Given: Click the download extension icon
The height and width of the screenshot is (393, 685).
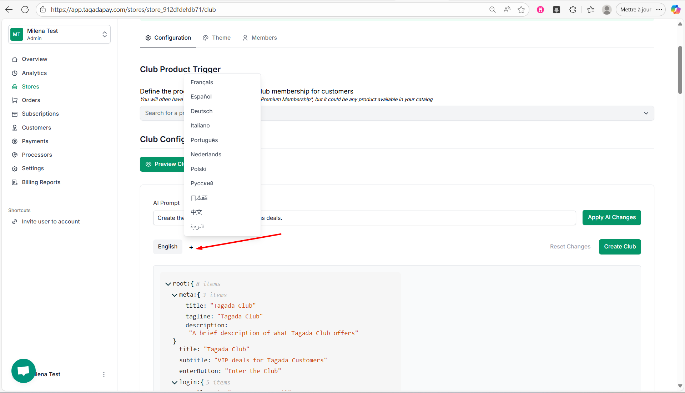Looking at the screenshot, I should (556, 10).
